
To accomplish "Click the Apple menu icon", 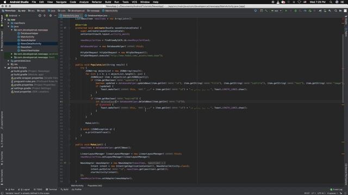I will tap(5, 2).
